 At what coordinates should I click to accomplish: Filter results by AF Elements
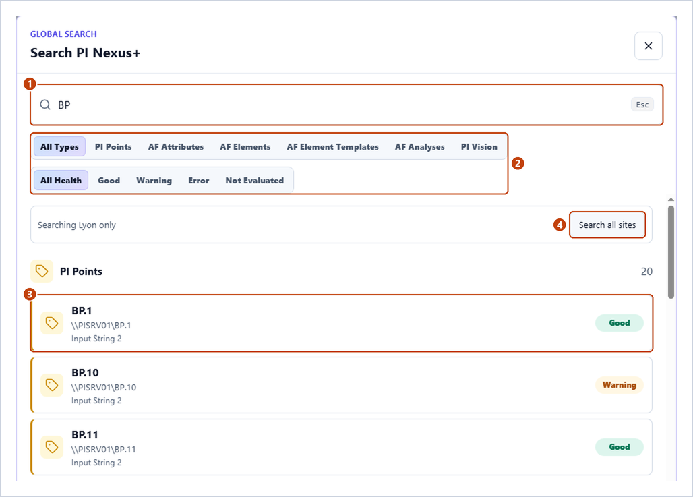(x=245, y=147)
